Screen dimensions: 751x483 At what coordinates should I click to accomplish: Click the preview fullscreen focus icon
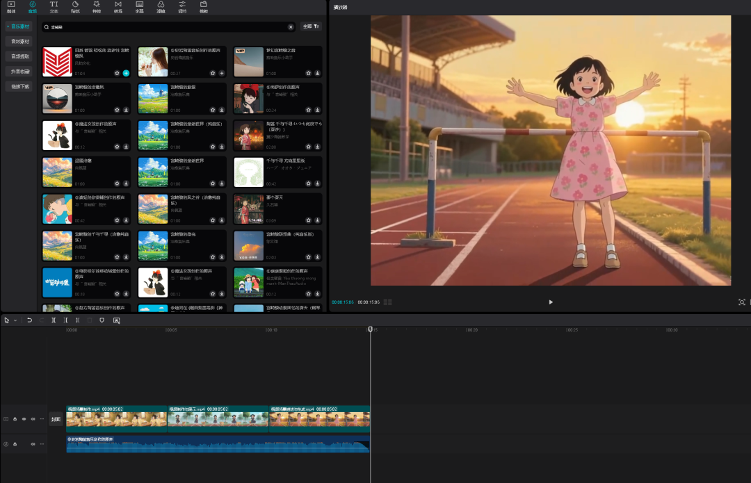tap(741, 302)
